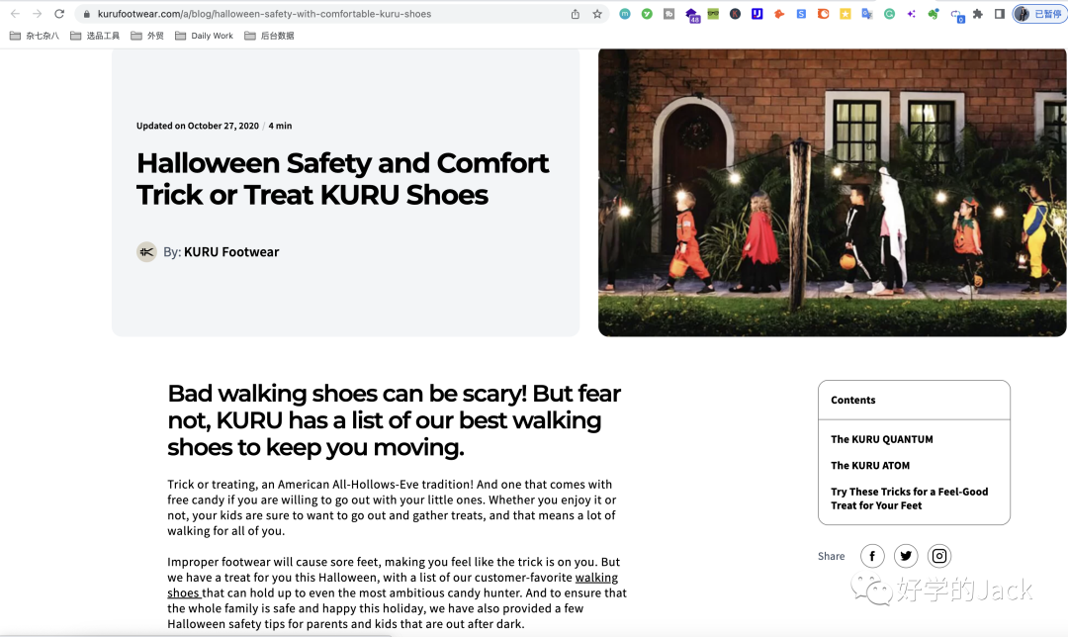Click the KURU author avatar logo
This screenshot has height=637, width=1068.
click(x=146, y=252)
